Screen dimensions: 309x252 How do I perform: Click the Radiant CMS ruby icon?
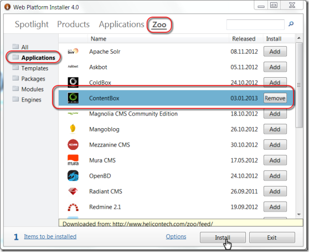coord(73,191)
